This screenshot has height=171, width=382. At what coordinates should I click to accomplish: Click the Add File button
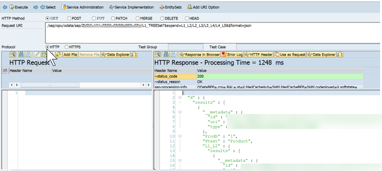70,55
